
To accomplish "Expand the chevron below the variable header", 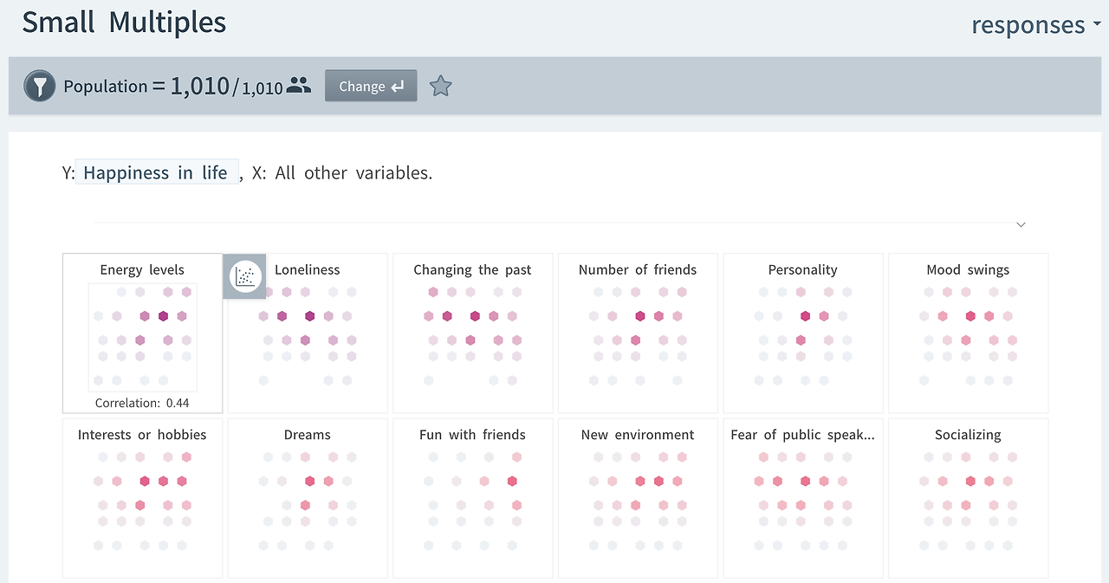I will click(1021, 225).
